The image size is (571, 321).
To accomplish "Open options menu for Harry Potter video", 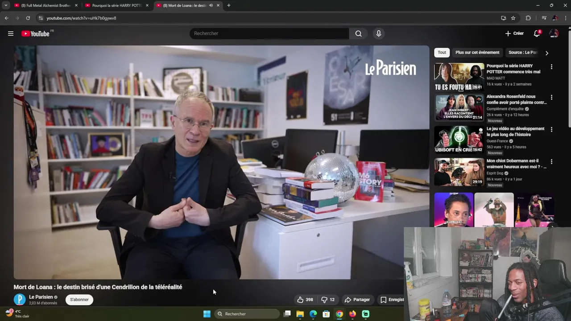I will tap(551, 67).
